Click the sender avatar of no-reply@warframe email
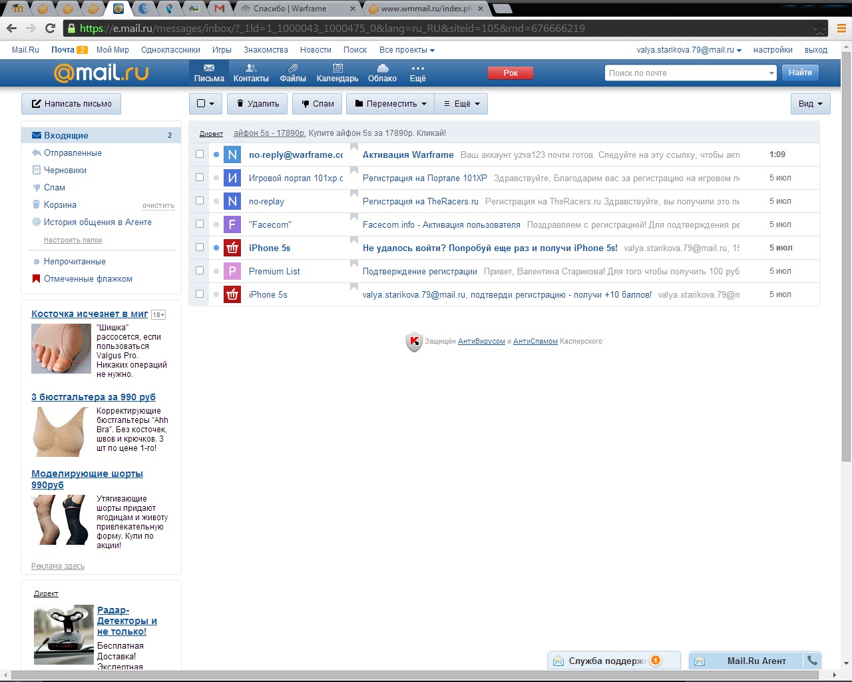 232,155
